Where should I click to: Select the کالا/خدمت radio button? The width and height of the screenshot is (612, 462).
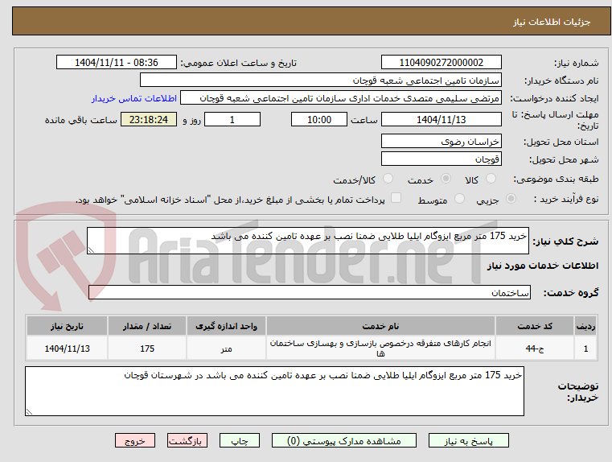point(388,179)
